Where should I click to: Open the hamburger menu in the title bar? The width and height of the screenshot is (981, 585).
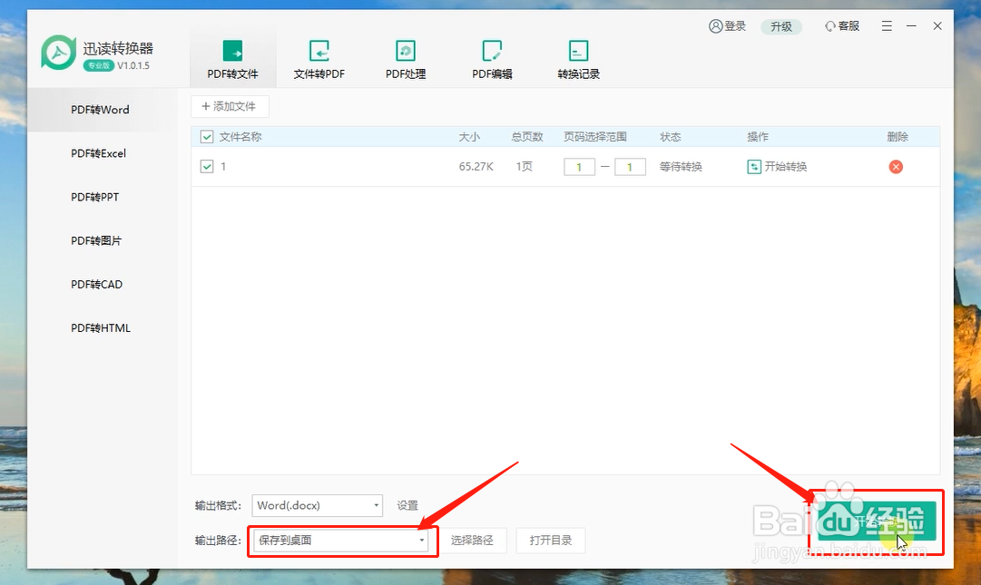pyautogui.click(x=886, y=26)
